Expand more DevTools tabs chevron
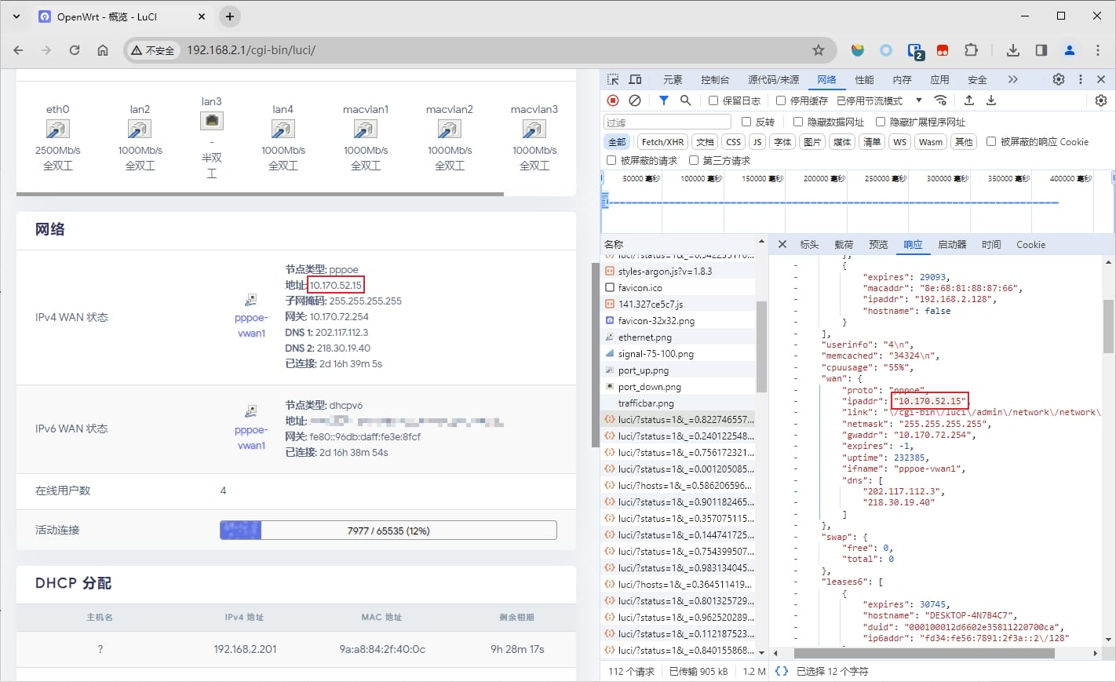The width and height of the screenshot is (1116, 682). click(x=1013, y=79)
